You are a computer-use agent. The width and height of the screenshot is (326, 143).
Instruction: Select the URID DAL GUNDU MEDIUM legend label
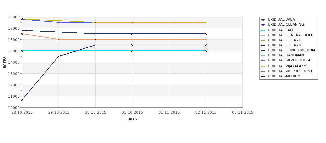tap(291, 50)
